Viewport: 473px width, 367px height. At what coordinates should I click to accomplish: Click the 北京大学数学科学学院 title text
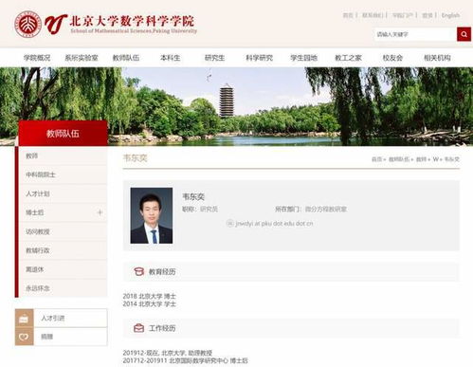pos(132,21)
